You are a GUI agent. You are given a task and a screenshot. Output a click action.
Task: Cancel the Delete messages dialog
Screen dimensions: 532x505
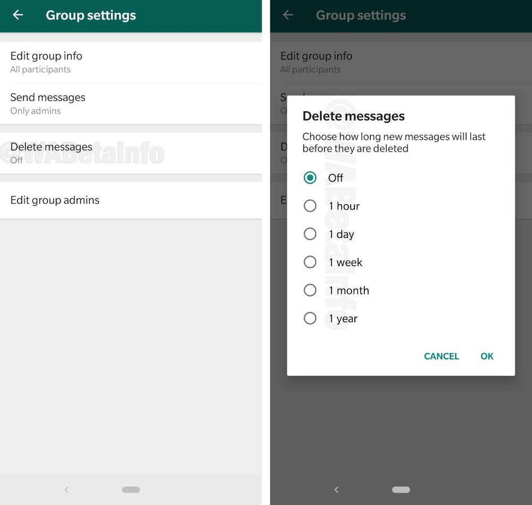pos(442,356)
